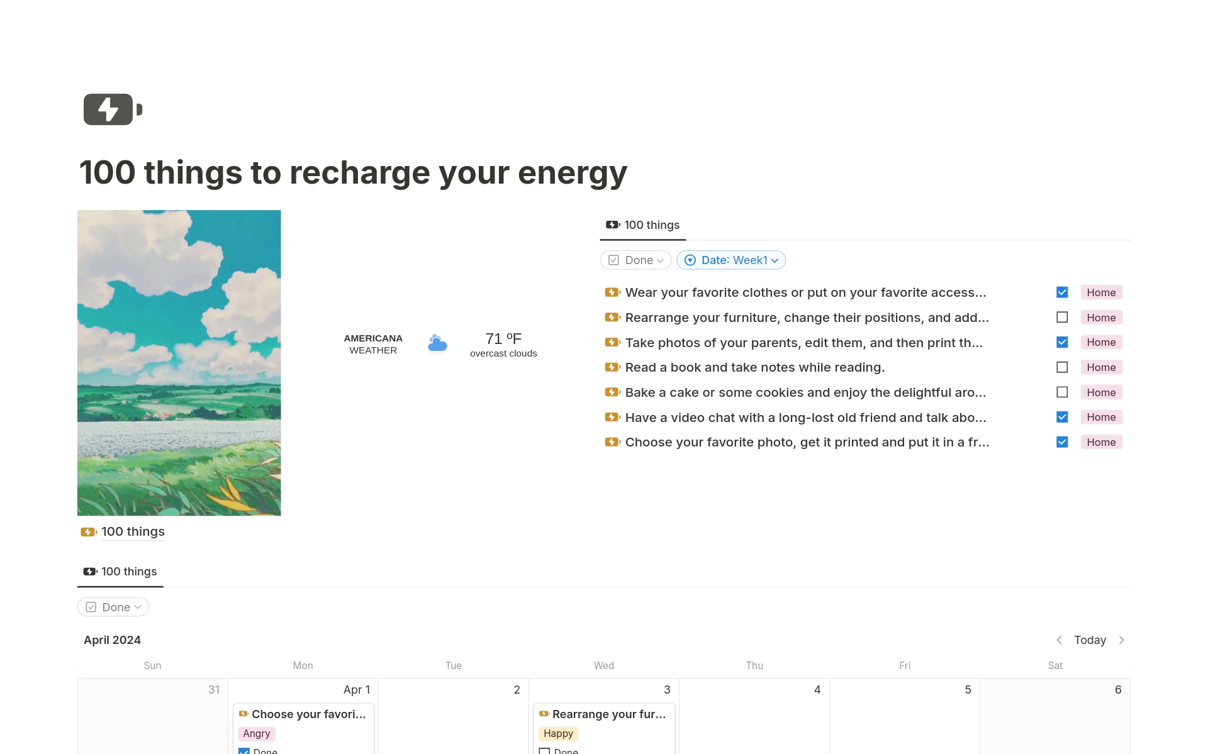Image resolution: width=1208 pixels, height=754 pixels.
Task: Open the Done filter above the calendar
Action: 113,607
